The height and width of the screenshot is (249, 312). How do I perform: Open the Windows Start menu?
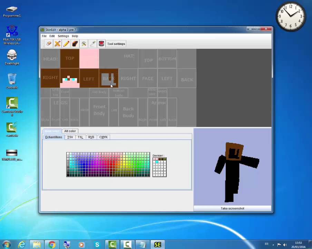point(7,245)
